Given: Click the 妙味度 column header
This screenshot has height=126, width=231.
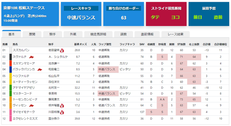Looking at the screenshot, I should tap(162, 44).
